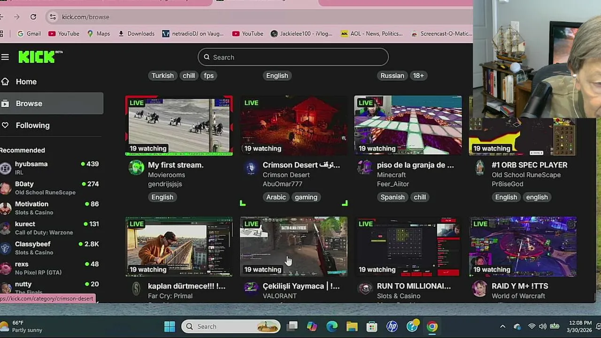
Task: Open Gmail bookmark
Action: point(29,34)
